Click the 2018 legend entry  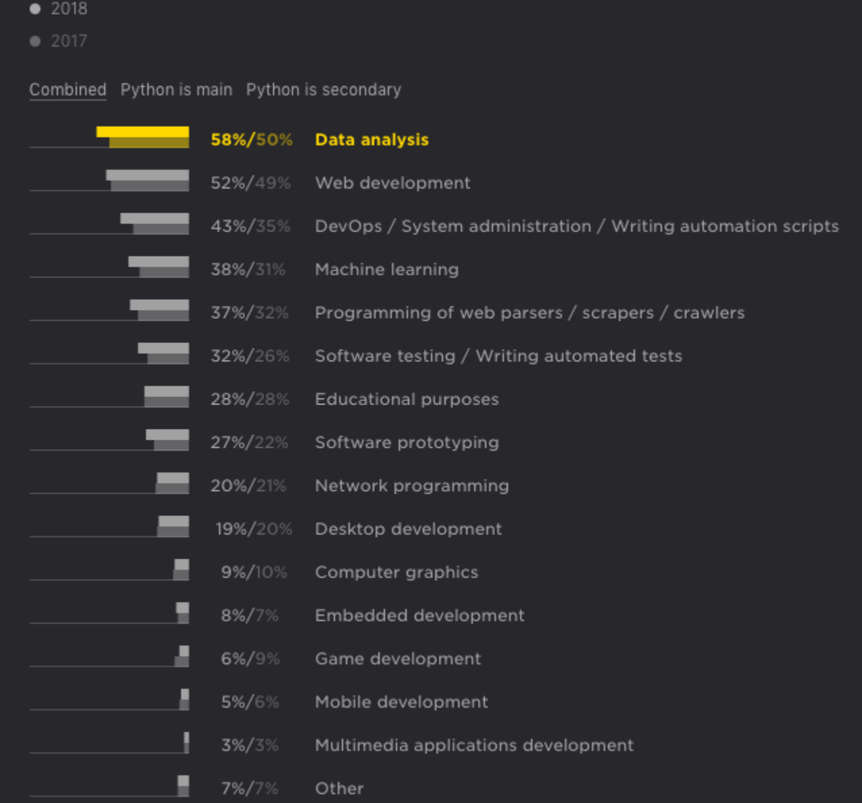pyautogui.click(x=59, y=9)
